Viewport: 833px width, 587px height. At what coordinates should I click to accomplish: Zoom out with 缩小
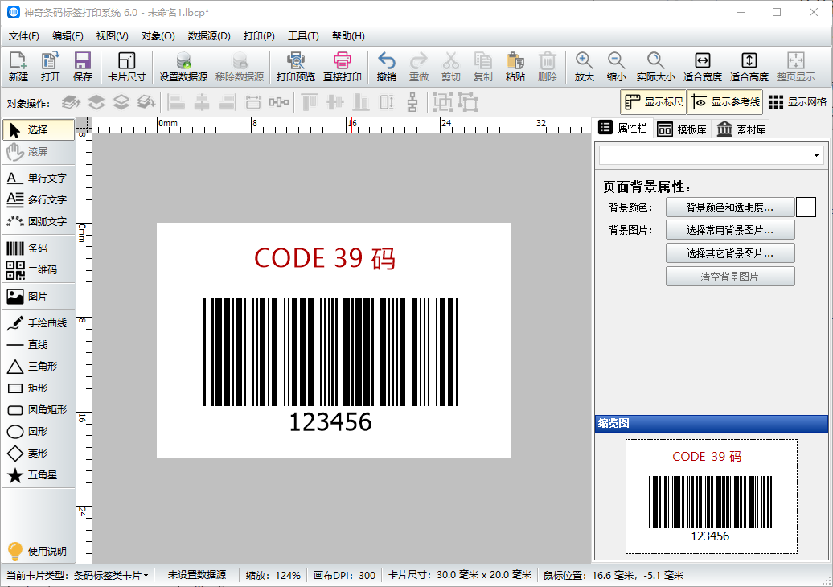[x=616, y=67]
